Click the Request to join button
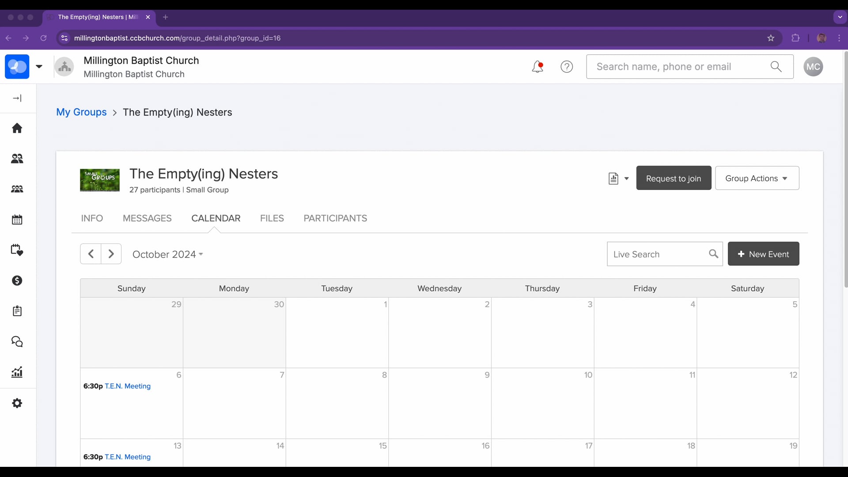The width and height of the screenshot is (848, 477). pos(674,178)
